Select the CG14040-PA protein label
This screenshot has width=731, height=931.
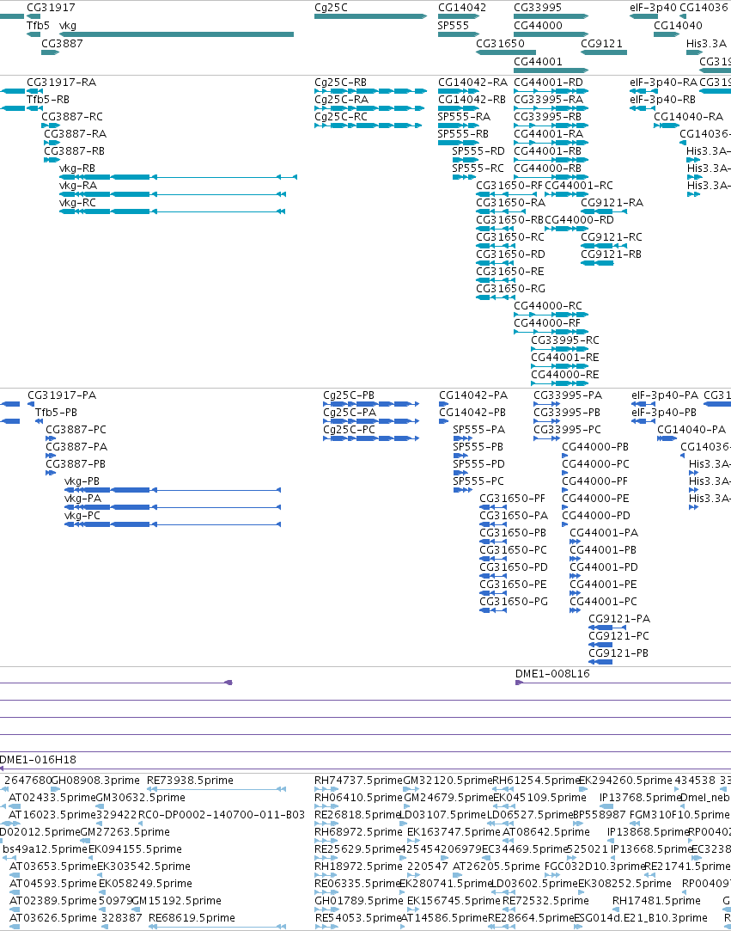click(x=691, y=429)
